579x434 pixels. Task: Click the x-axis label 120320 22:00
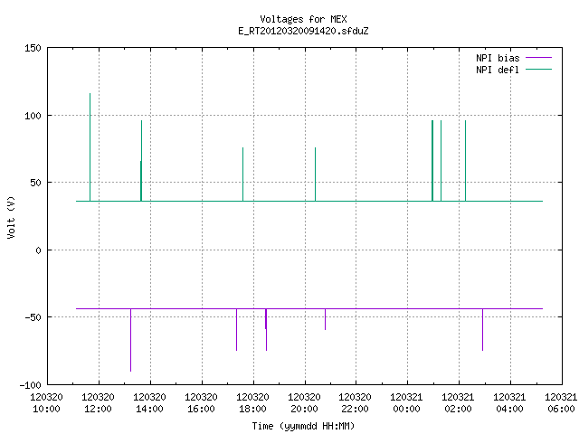tap(356, 403)
